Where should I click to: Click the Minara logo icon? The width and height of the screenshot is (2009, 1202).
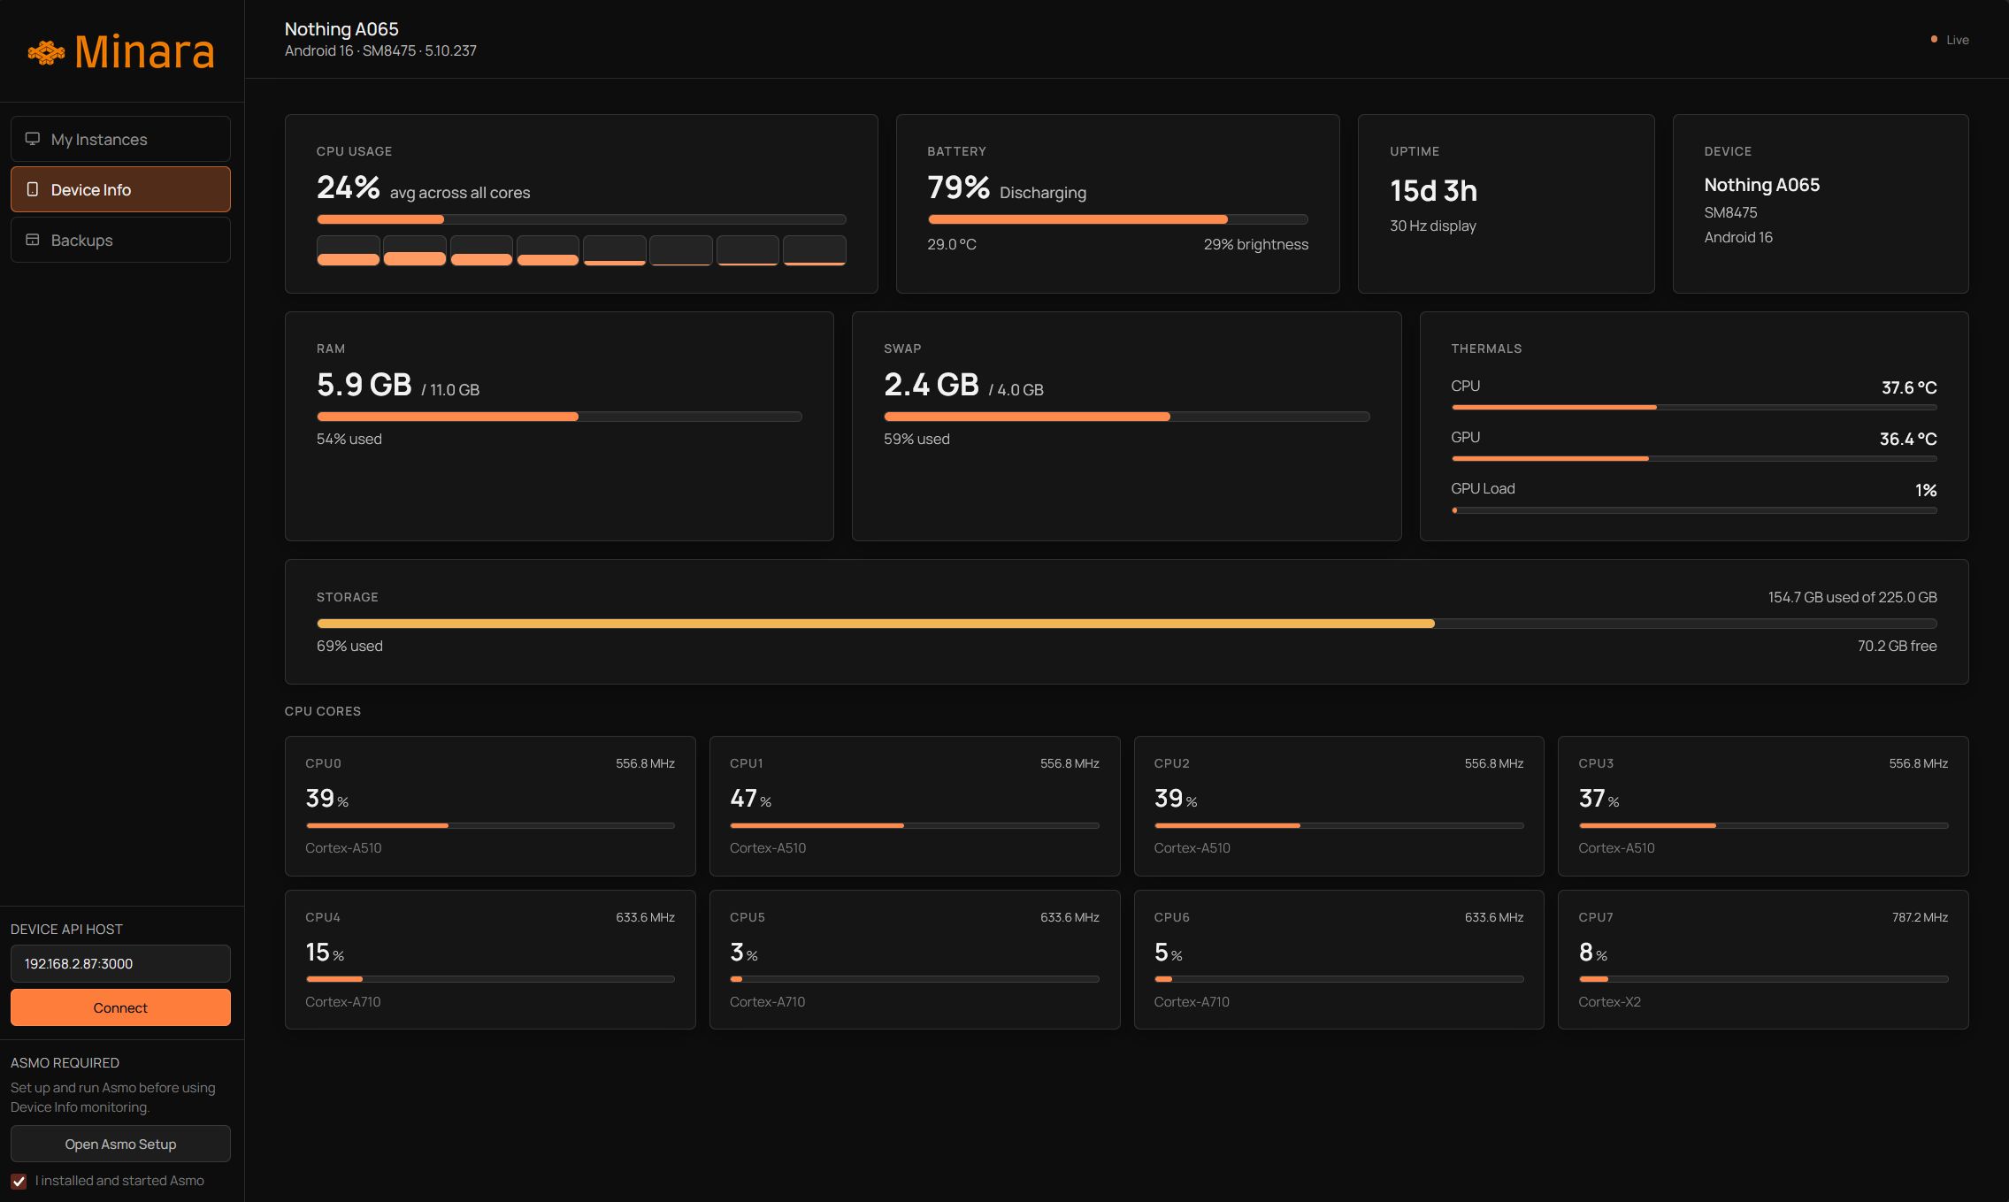46,52
